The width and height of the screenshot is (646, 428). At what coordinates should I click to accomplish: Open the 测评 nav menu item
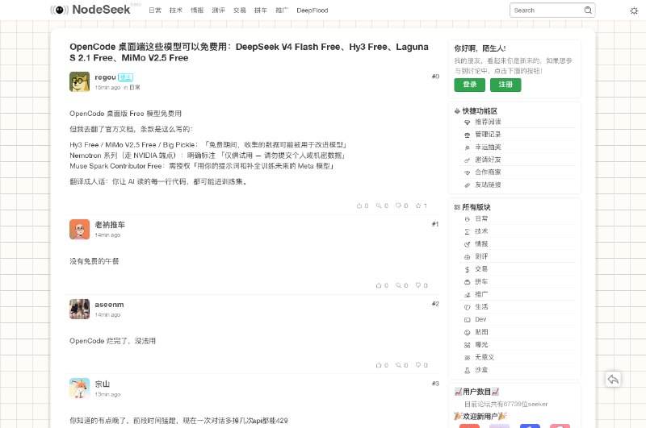click(218, 10)
